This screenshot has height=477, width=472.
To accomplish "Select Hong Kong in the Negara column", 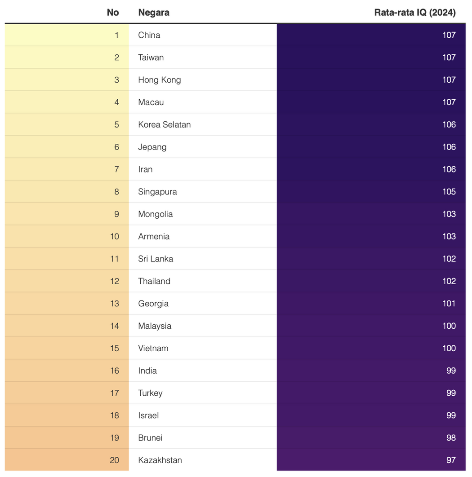I will click(x=203, y=79).
